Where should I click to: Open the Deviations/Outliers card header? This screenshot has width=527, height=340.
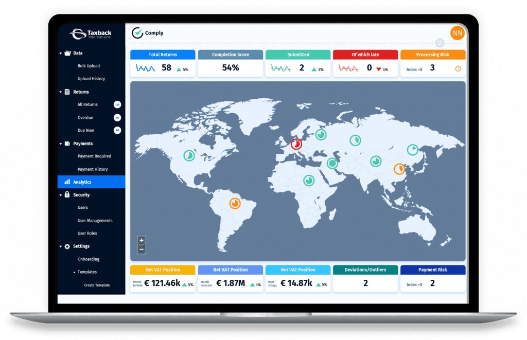point(365,270)
